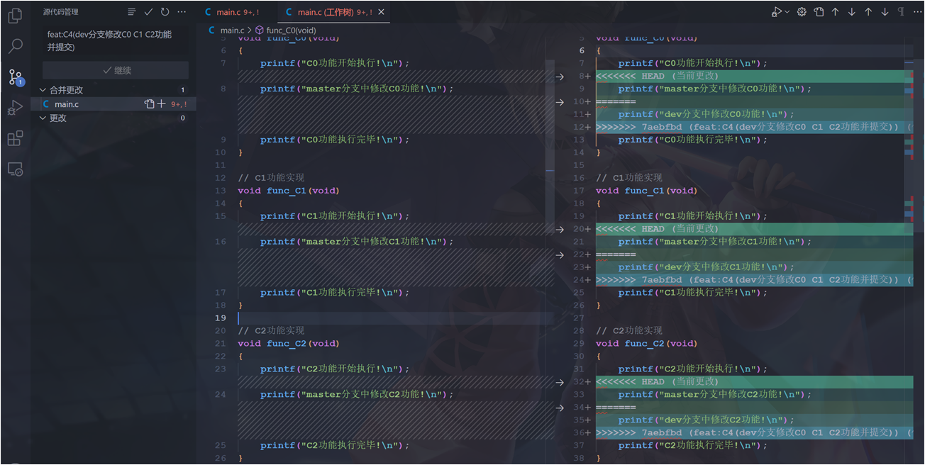Refresh the source control panel
The image size is (925, 465).
pyautogui.click(x=165, y=12)
